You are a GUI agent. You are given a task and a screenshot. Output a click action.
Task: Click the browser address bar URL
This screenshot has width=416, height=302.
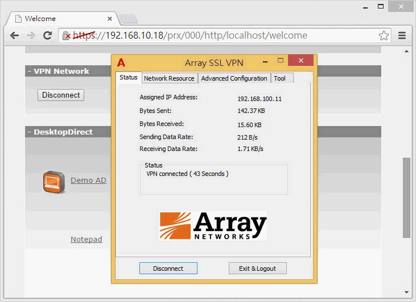[190, 35]
